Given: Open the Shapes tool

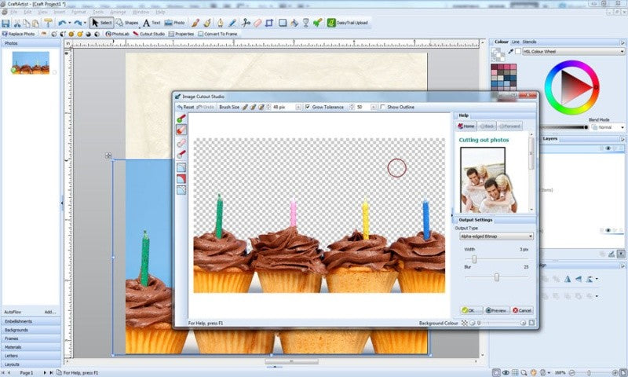Looking at the screenshot, I should pyautogui.click(x=127, y=23).
